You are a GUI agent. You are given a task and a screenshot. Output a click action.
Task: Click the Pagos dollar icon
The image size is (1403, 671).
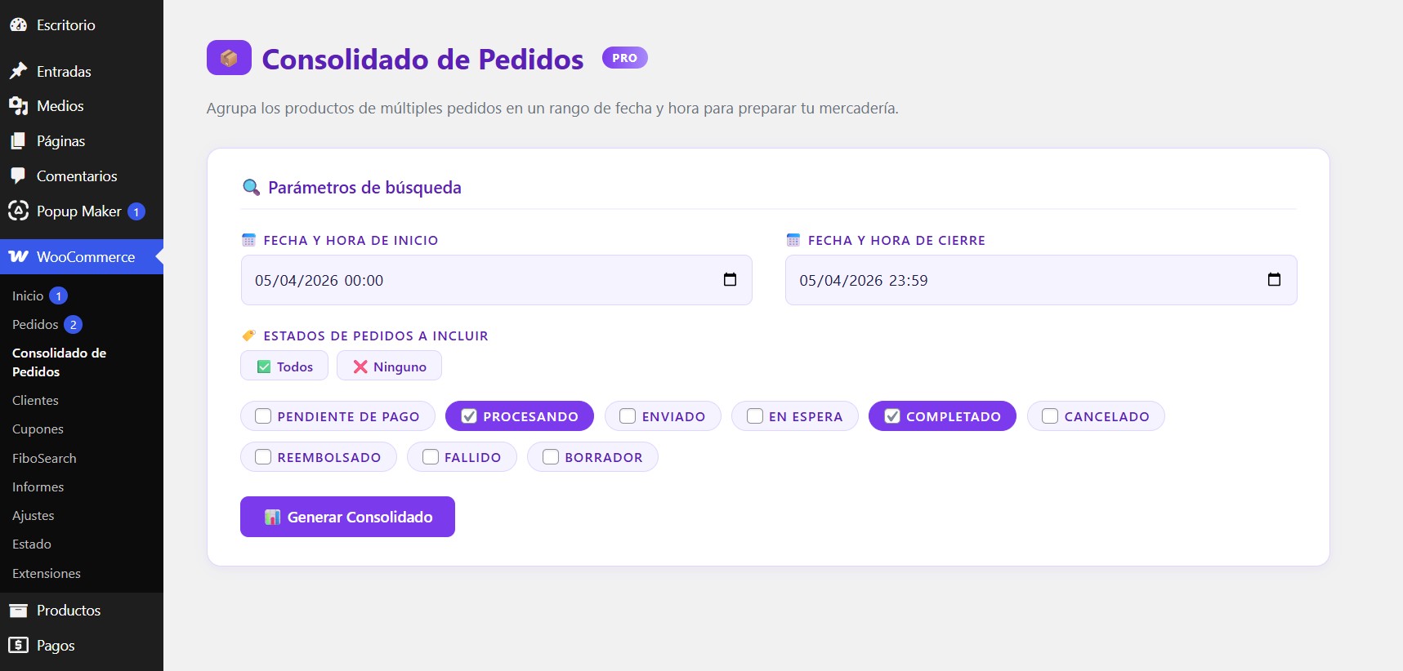click(18, 645)
